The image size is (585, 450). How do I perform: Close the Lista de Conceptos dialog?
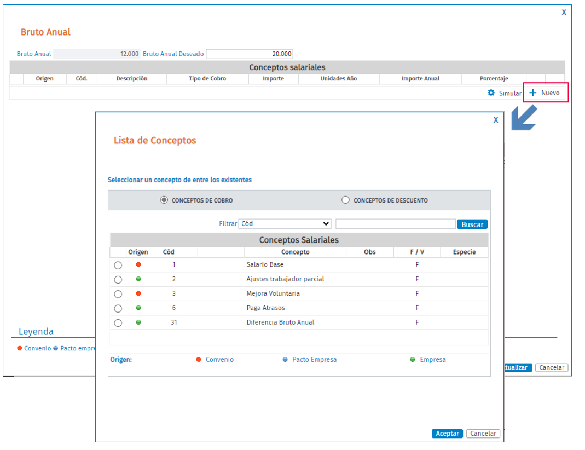pyautogui.click(x=496, y=120)
